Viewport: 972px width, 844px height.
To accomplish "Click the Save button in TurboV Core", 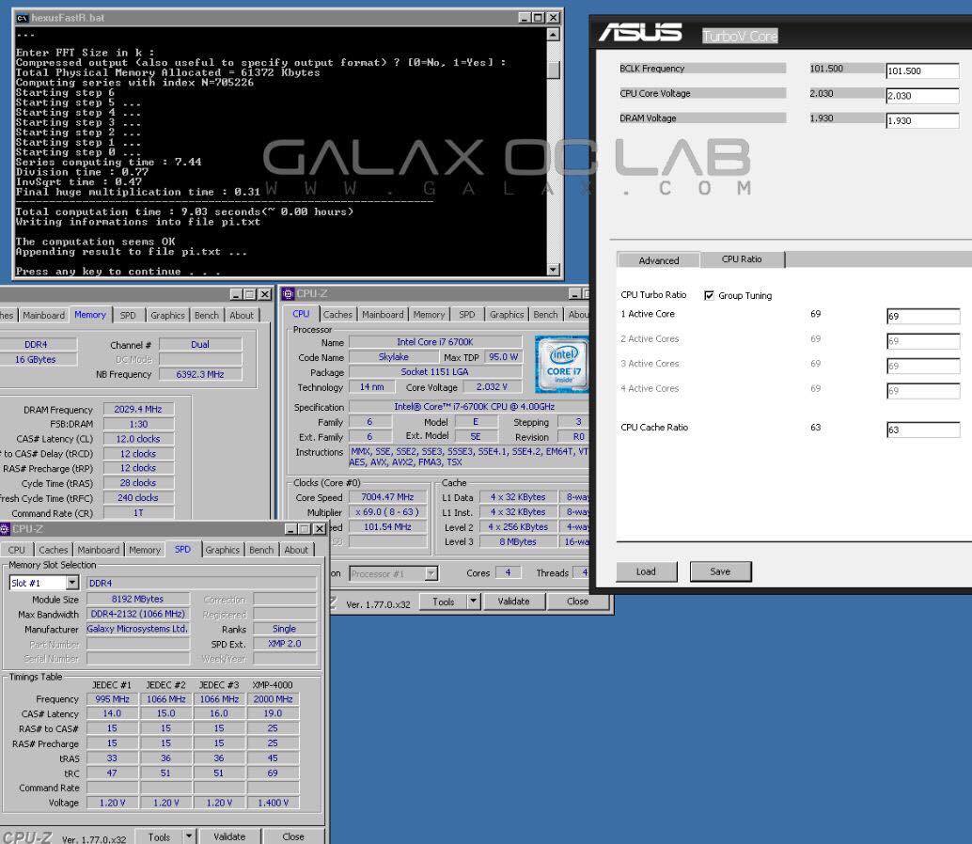I will [720, 571].
